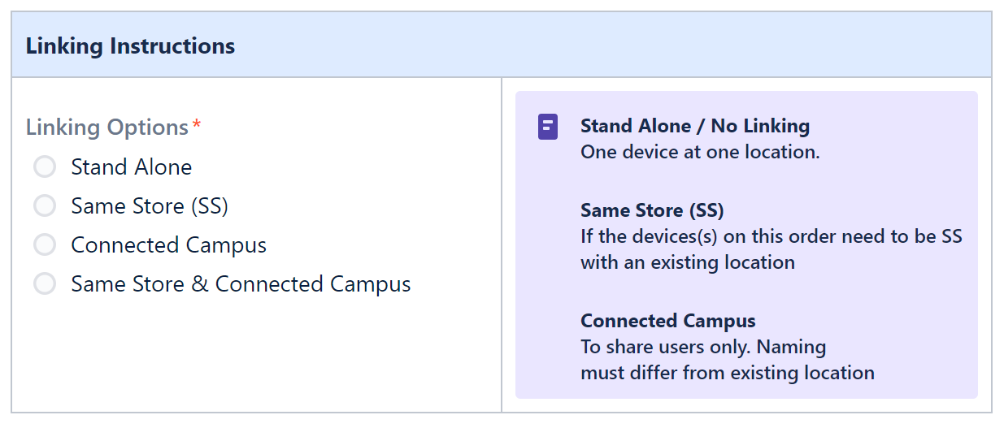This screenshot has width=1004, height=428.
Task: Click the bold Connected Campus help heading
Action: click(668, 321)
